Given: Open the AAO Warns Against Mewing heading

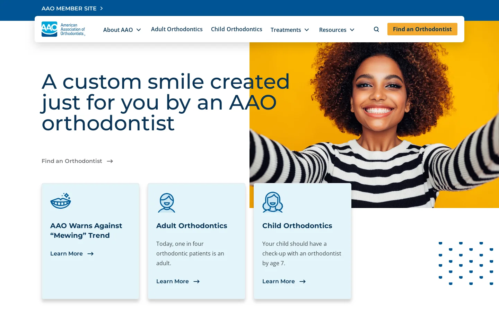Looking at the screenshot, I should (86, 231).
